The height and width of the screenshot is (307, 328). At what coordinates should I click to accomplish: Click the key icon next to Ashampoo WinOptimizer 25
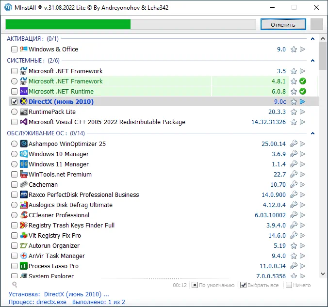tap(294, 144)
